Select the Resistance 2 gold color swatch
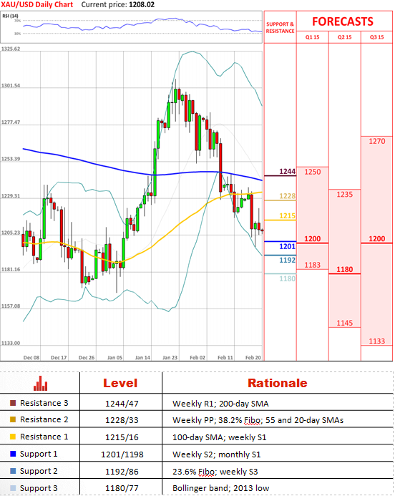Screen dimensions: 395x496 click(x=13, y=419)
